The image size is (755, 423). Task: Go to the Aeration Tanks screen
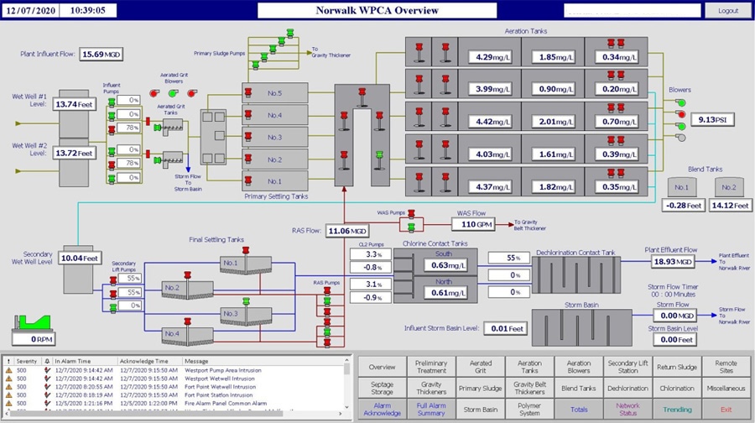529,367
